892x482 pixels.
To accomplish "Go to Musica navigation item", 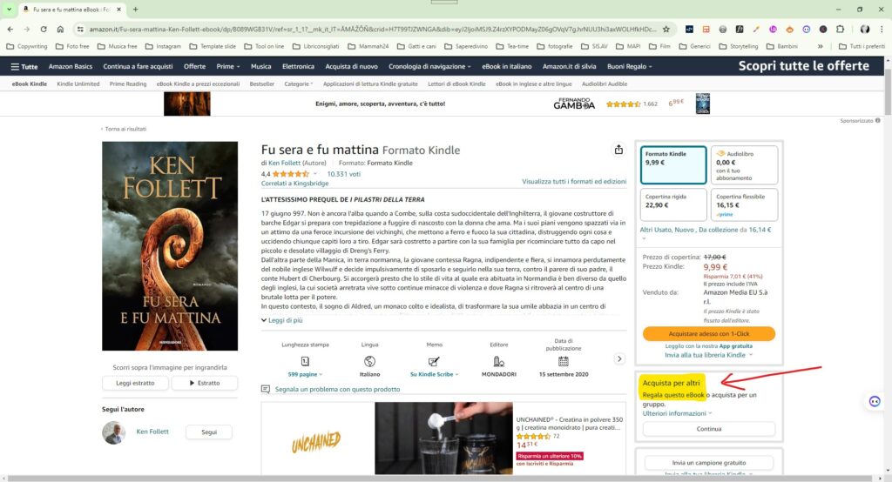I will (x=260, y=66).
